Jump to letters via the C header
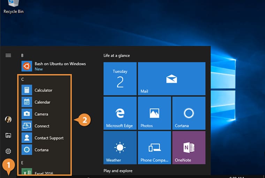 coord(23,79)
